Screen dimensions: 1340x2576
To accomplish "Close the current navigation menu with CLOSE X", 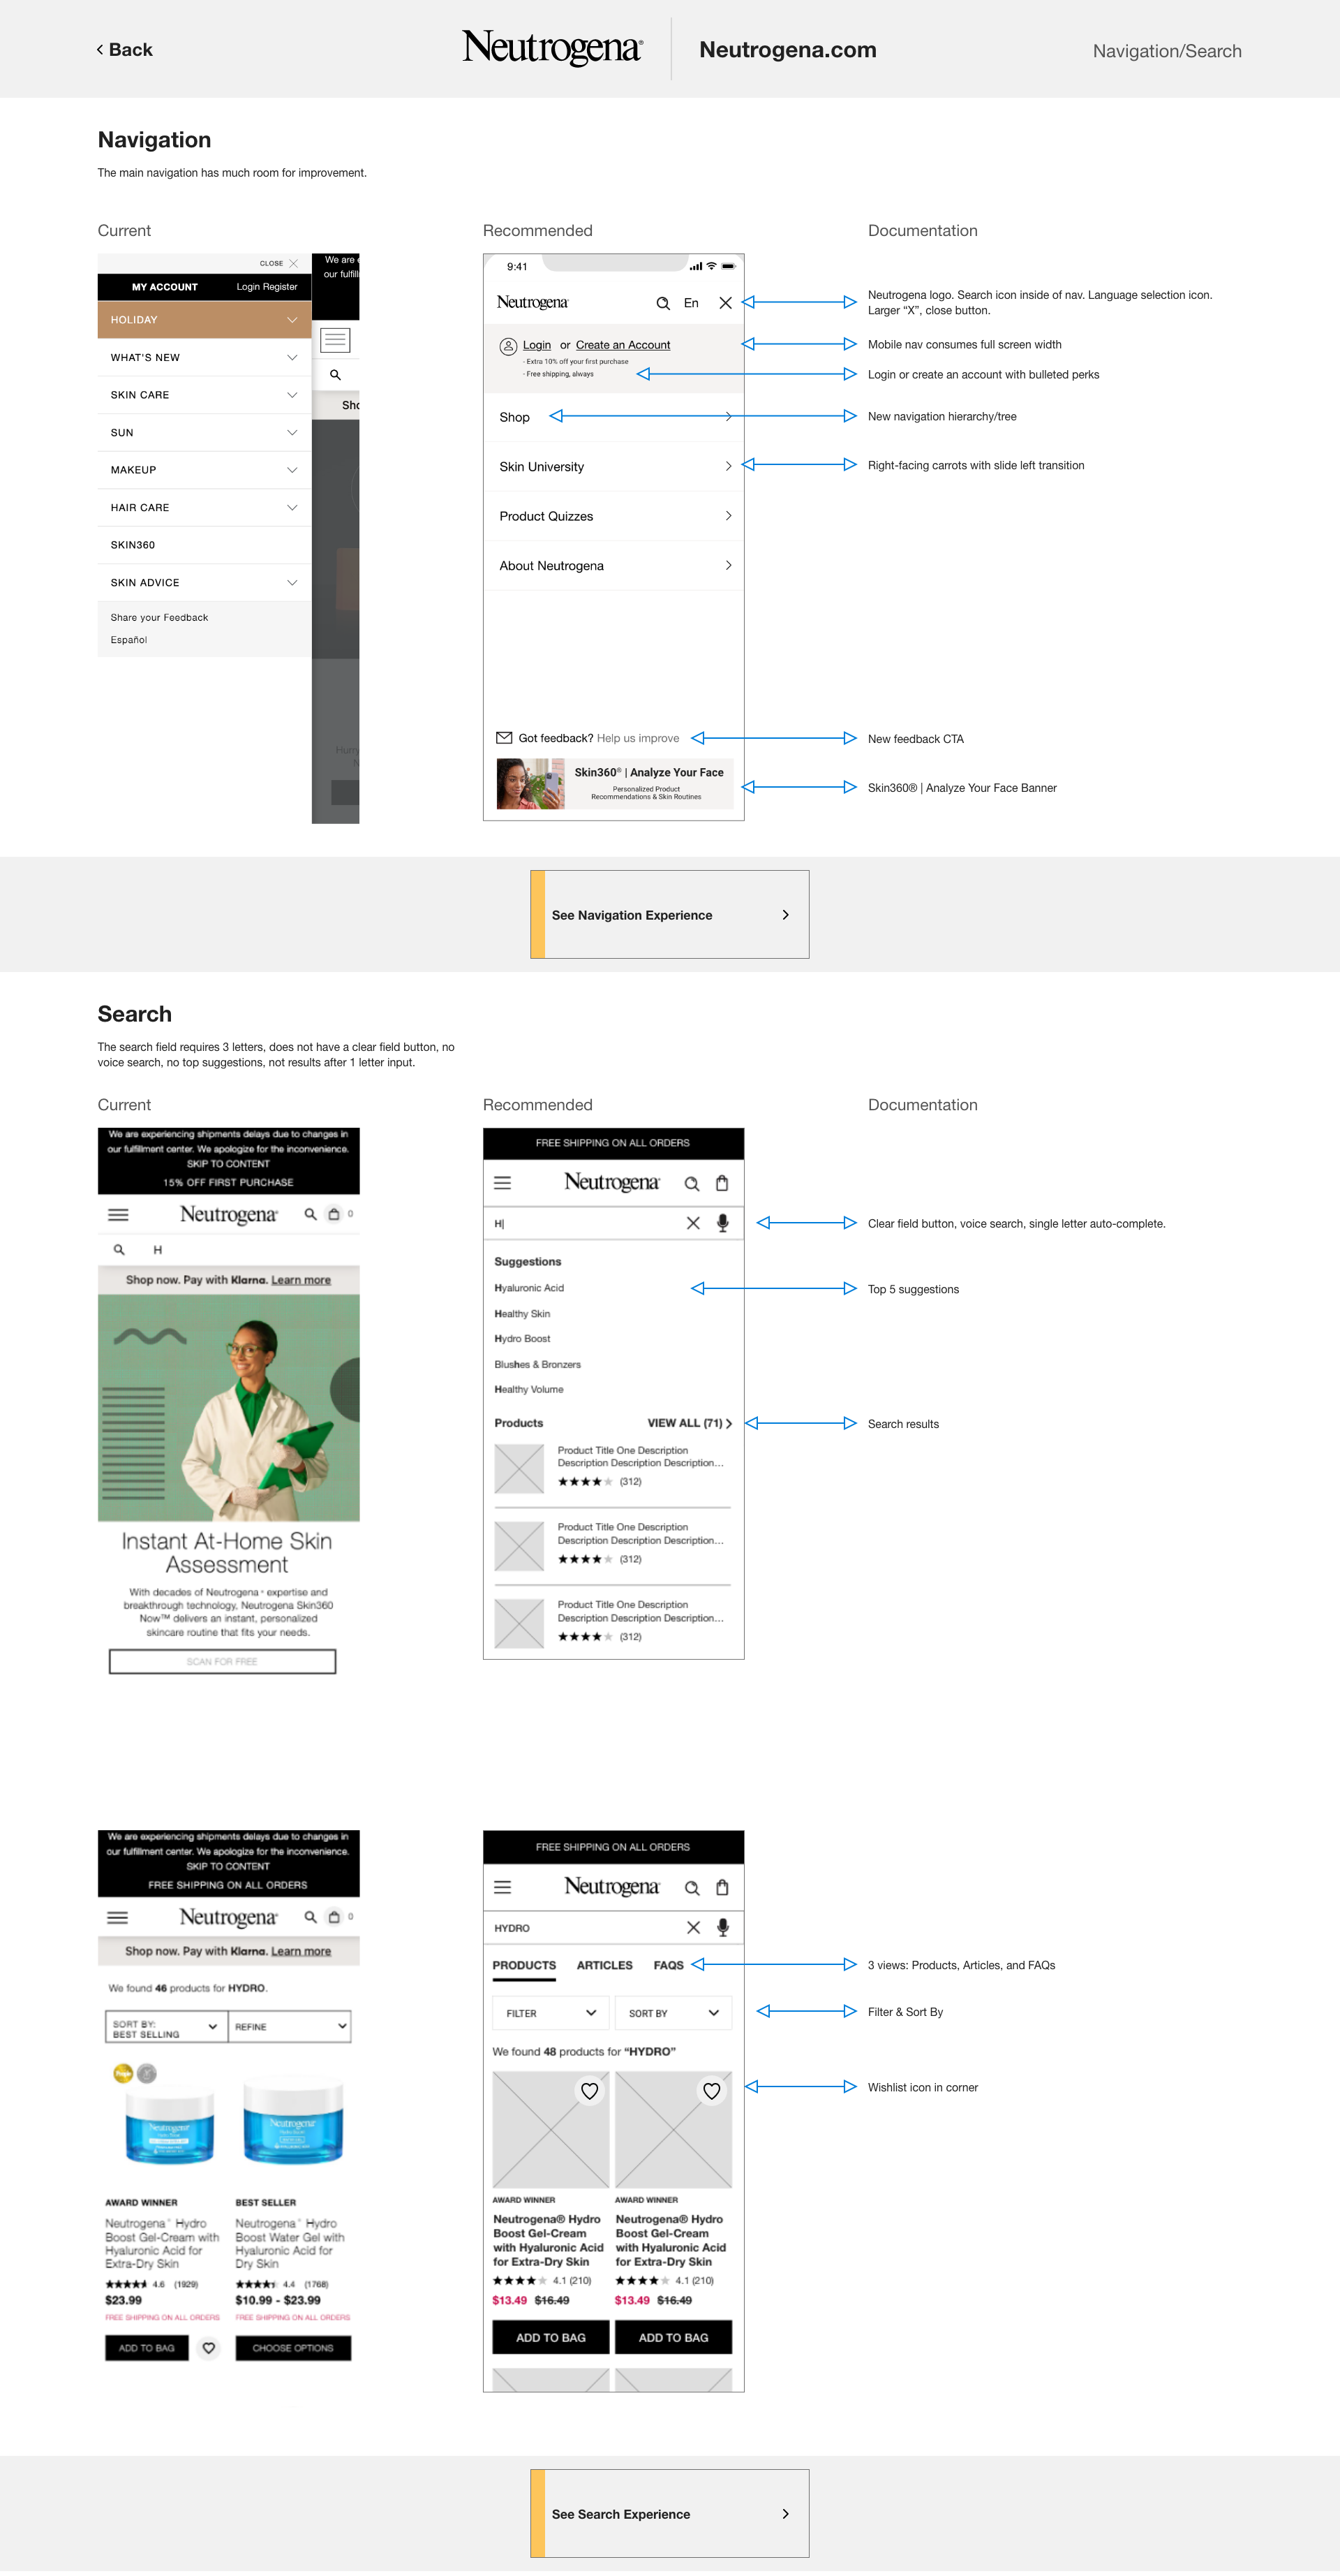I will (x=278, y=263).
